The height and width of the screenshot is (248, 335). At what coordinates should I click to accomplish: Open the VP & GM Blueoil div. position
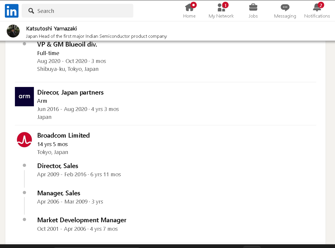pos(67,44)
